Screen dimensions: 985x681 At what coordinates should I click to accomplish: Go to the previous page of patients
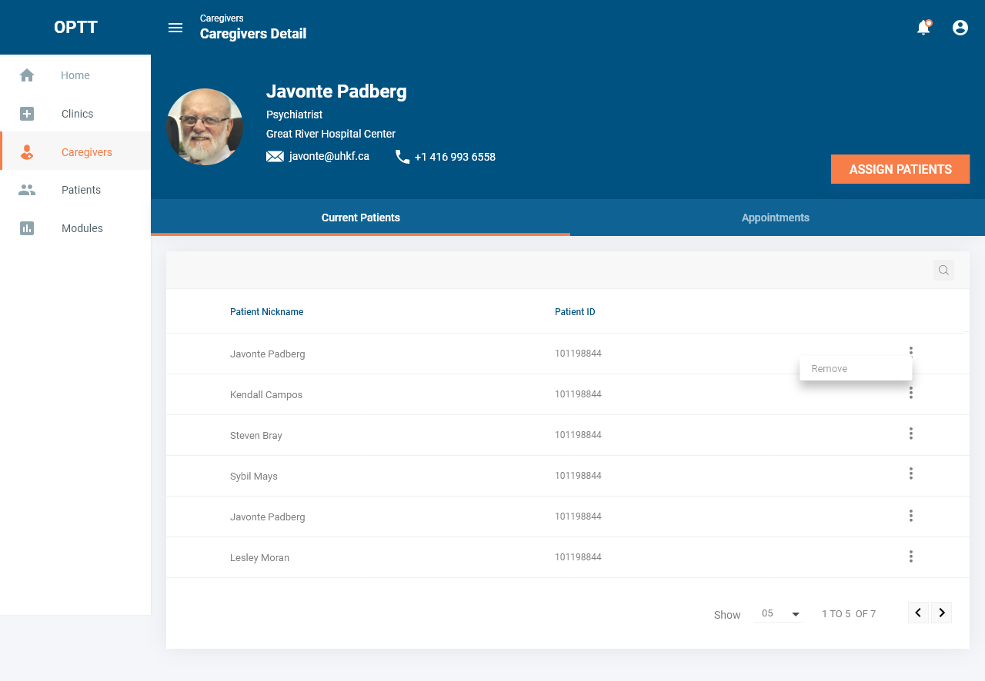point(918,613)
